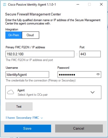The image size is (108, 138).
Task: Reveal password with the eye icon
Action: pyautogui.click(x=98, y=74)
